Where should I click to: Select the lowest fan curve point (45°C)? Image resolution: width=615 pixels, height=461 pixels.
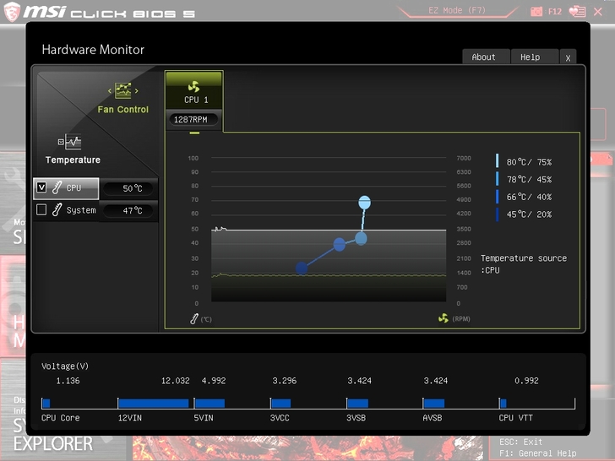[302, 268]
